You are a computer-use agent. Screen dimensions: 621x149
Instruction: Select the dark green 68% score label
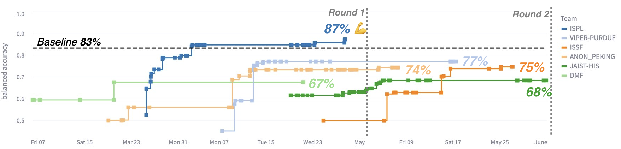538,92
